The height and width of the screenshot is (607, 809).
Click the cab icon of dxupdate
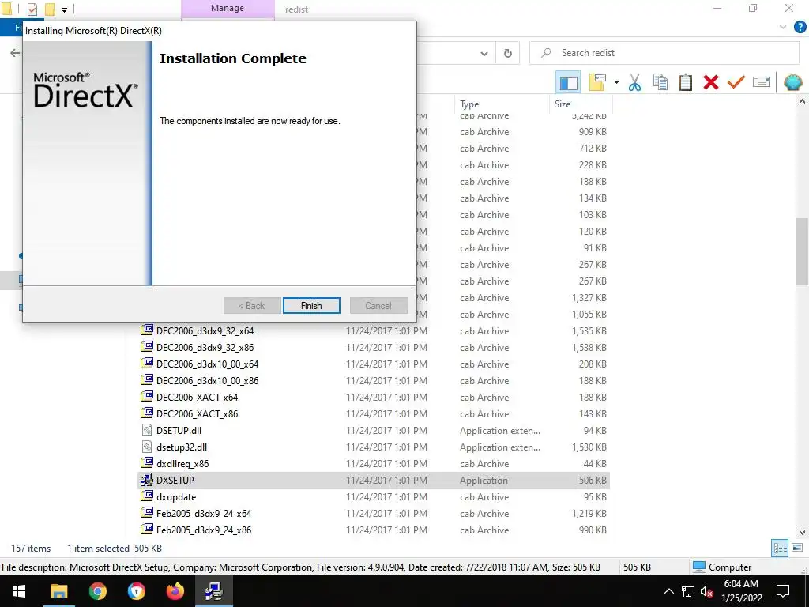pyautogui.click(x=147, y=496)
